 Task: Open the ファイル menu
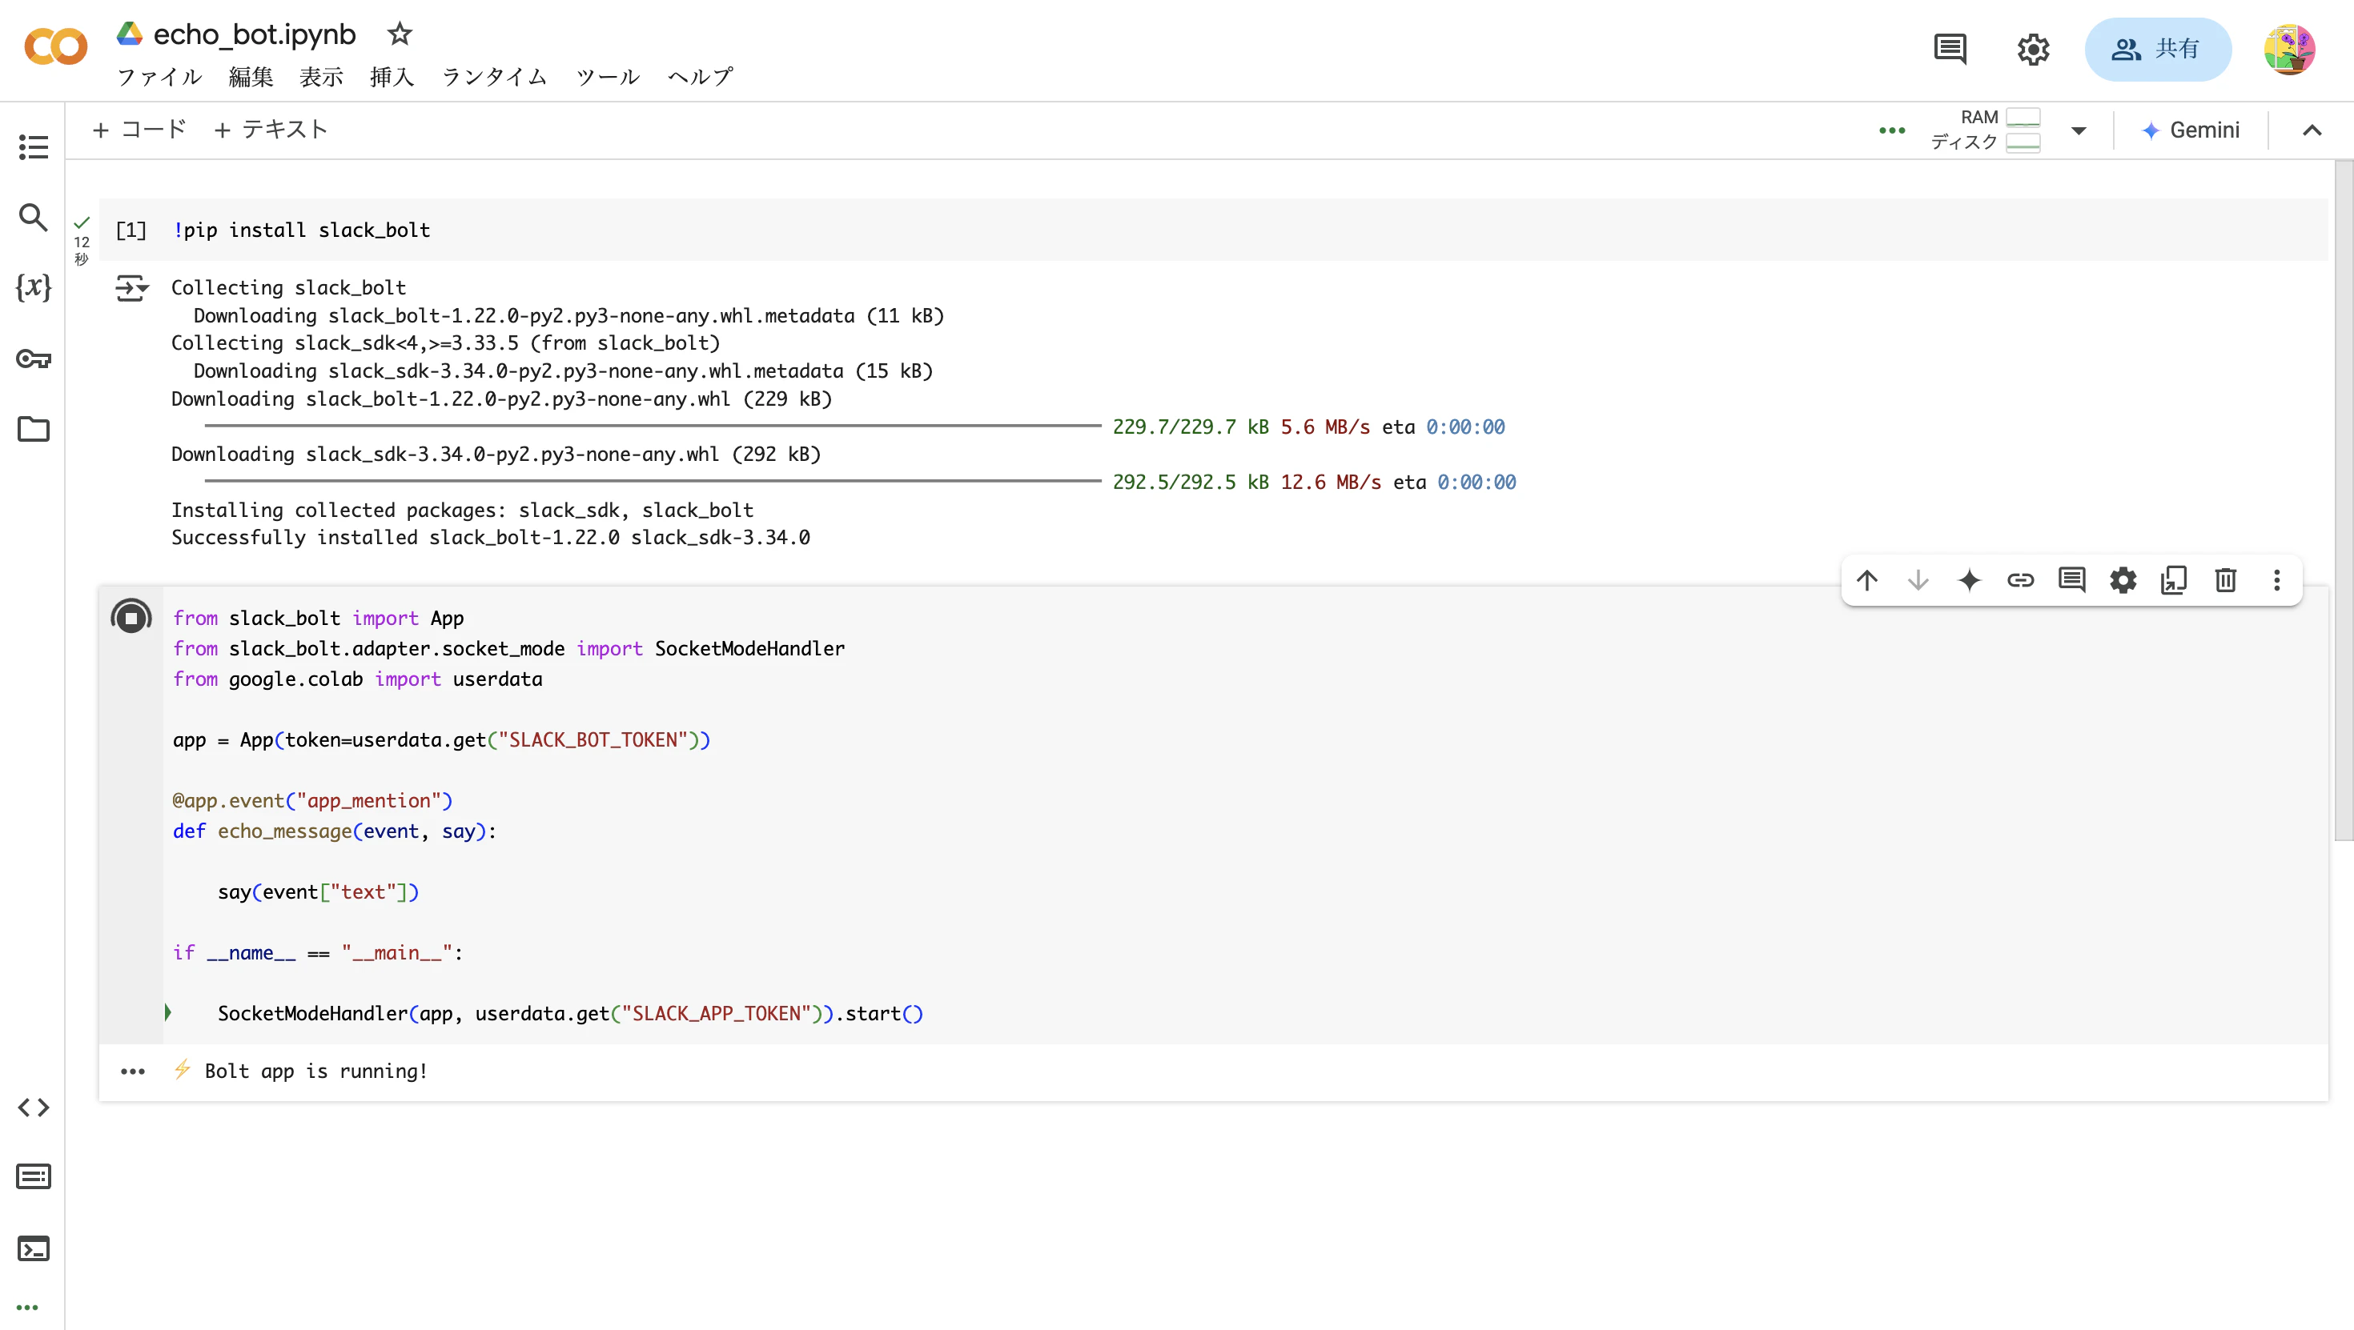(x=160, y=77)
